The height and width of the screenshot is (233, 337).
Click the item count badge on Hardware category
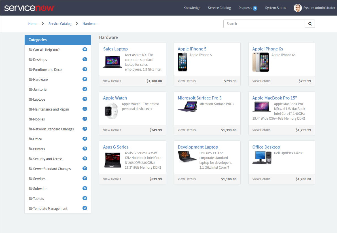coord(85,79)
